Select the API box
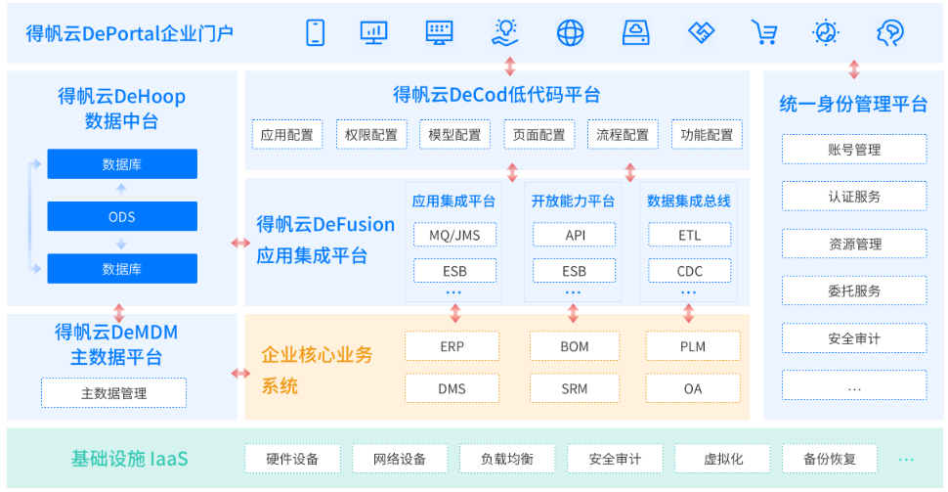Screen dimensions: 948x492 (575, 235)
